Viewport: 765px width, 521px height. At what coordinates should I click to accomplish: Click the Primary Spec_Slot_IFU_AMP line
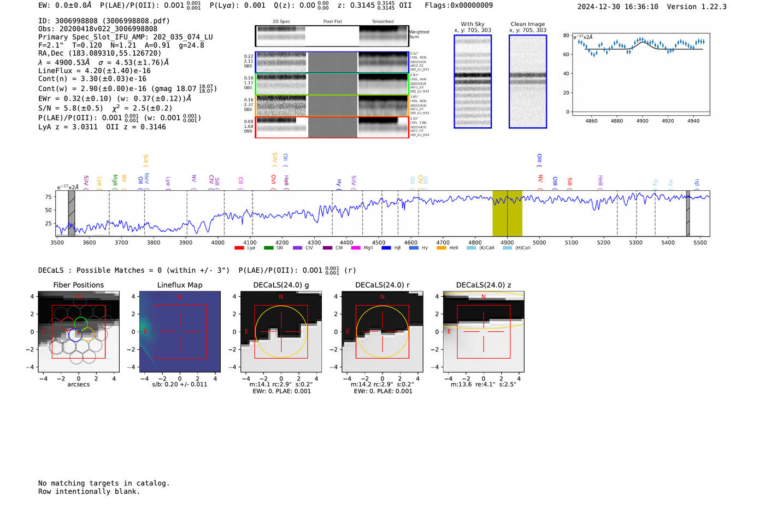coord(126,37)
